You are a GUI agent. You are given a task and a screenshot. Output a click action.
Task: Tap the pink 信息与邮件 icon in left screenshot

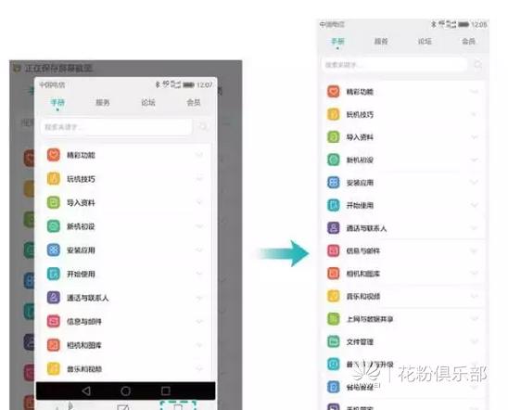pos(54,321)
